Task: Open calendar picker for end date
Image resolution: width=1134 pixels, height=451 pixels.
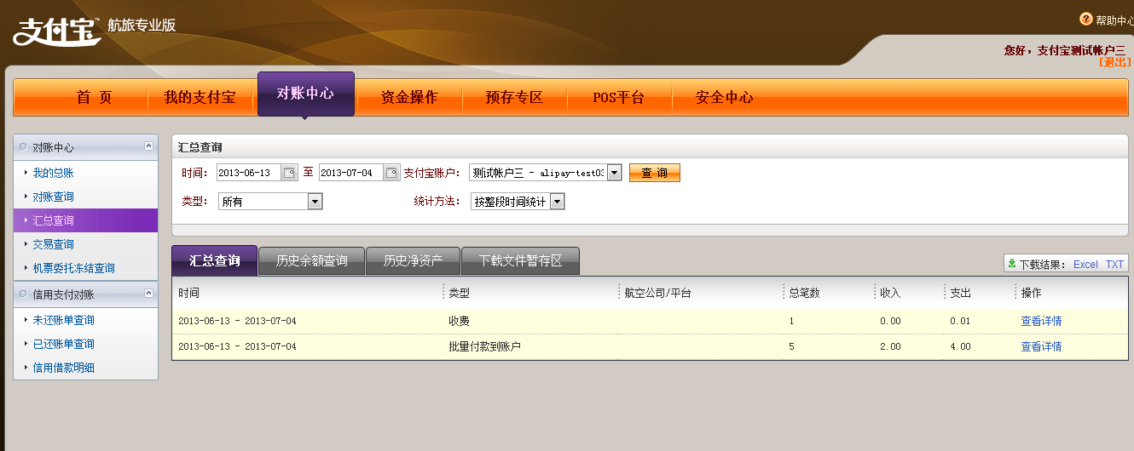Action: (x=391, y=173)
